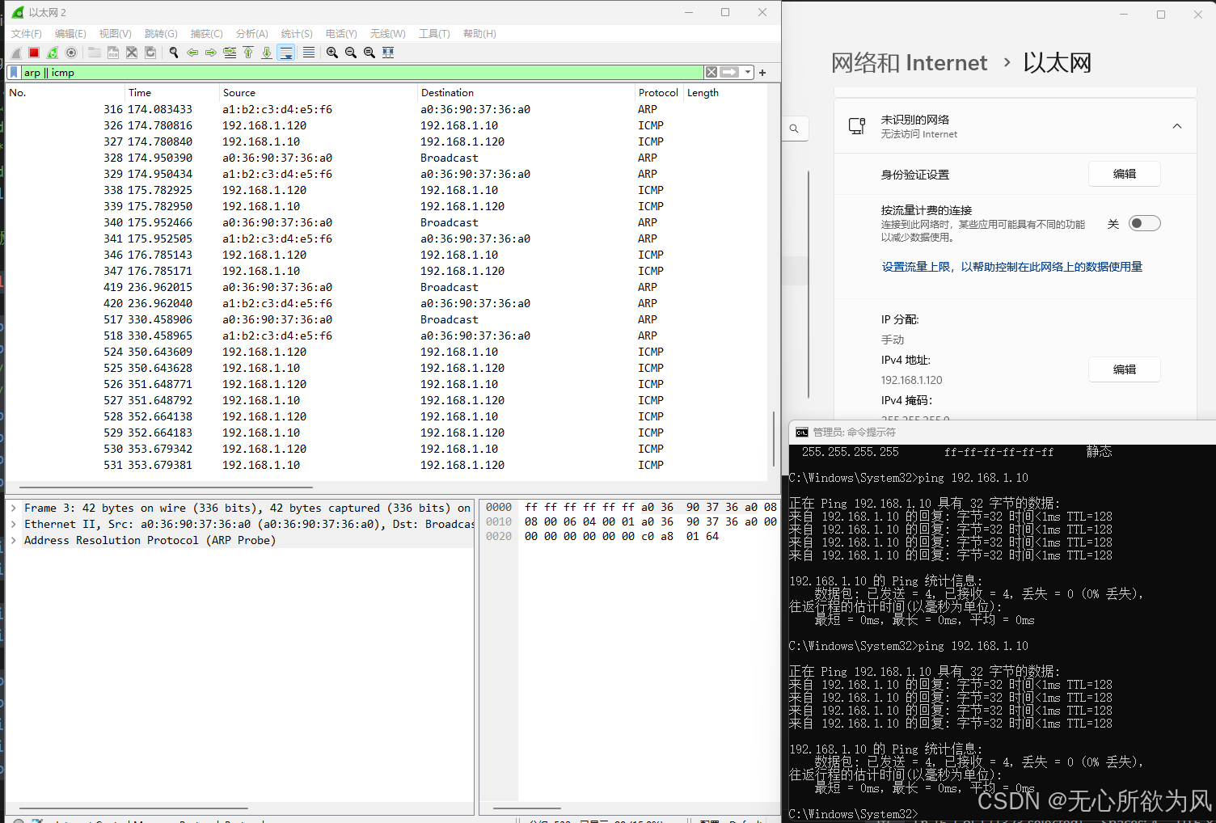The width and height of the screenshot is (1216, 823).
Task: Save the capture file icon
Action: click(x=113, y=53)
